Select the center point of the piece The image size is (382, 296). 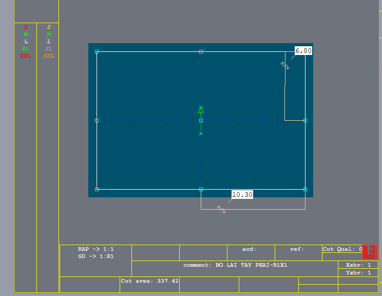click(x=201, y=120)
